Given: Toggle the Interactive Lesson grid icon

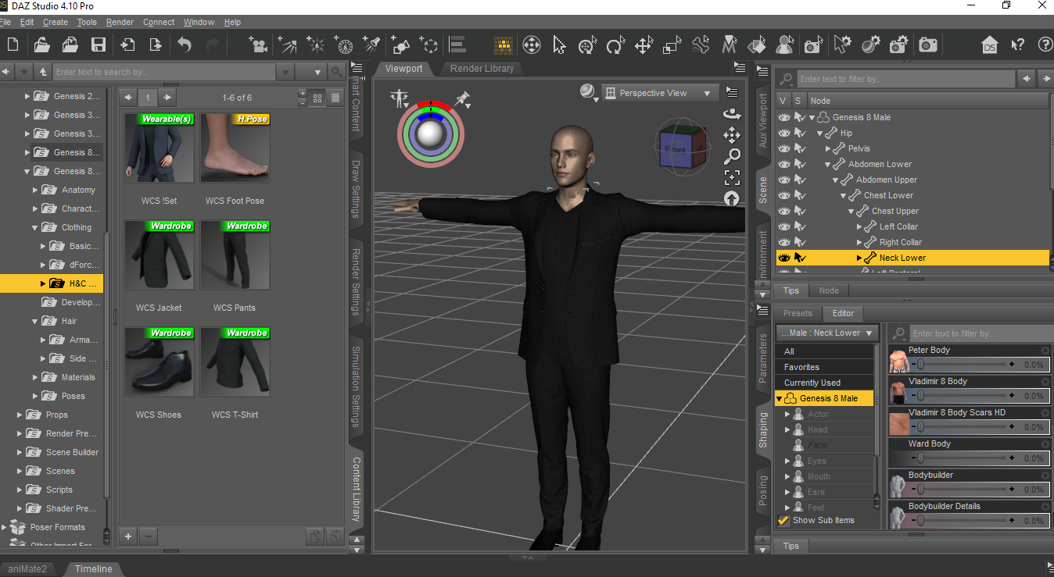Looking at the screenshot, I should (x=503, y=45).
